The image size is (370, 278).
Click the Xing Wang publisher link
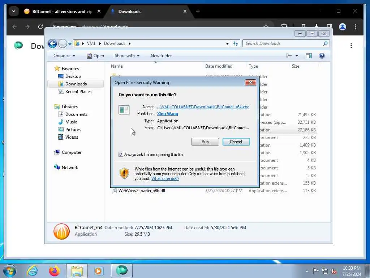click(x=168, y=114)
